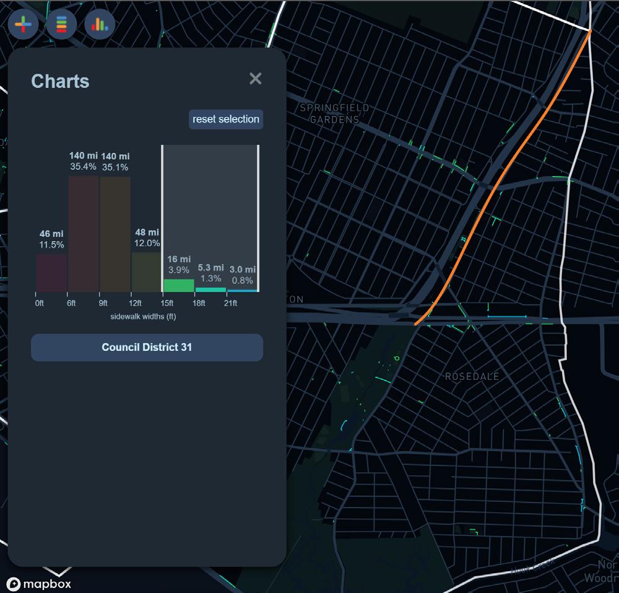
Task: Click the 'sidewalk widths (ft)' axis title
Action: [144, 317]
